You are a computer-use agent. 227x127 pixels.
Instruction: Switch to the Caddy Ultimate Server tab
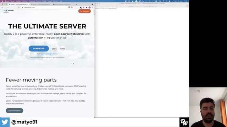coord(19,4)
